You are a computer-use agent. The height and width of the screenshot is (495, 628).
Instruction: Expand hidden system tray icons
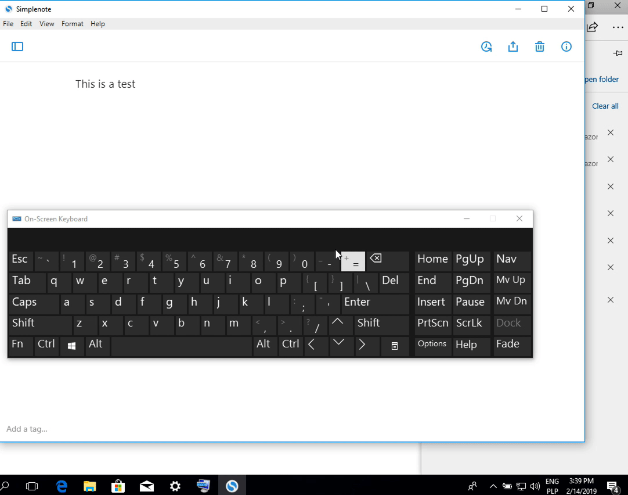point(493,486)
